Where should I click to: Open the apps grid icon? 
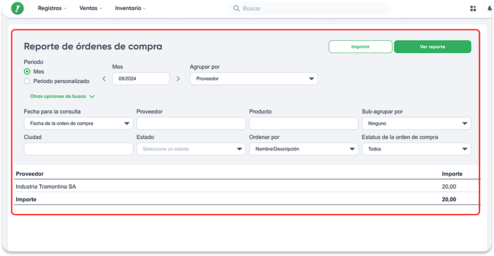tap(473, 9)
